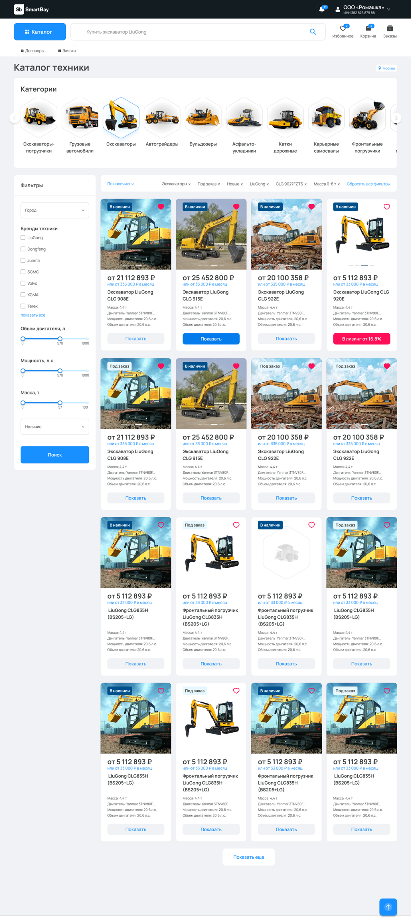Viewport: 411px width, 918px height.
Task: Expand the ООО «Ромашка» account menu
Action: [x=388, y=10]
